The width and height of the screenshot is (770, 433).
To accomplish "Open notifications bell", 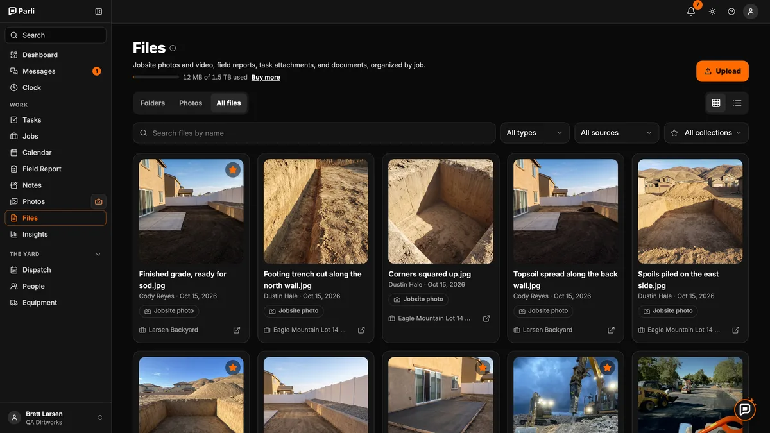I will click(691, 12).
